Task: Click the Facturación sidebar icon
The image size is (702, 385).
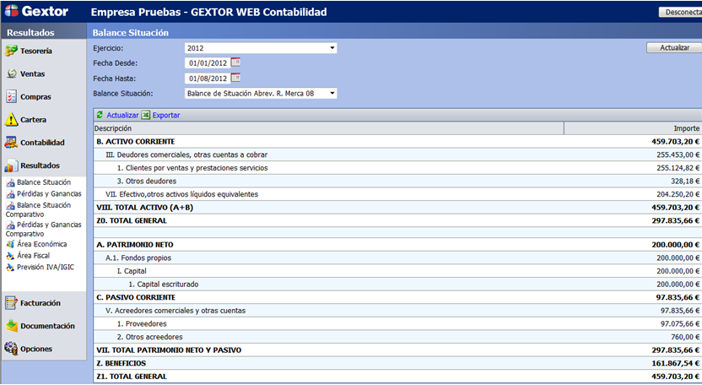Action: [12, 302]
